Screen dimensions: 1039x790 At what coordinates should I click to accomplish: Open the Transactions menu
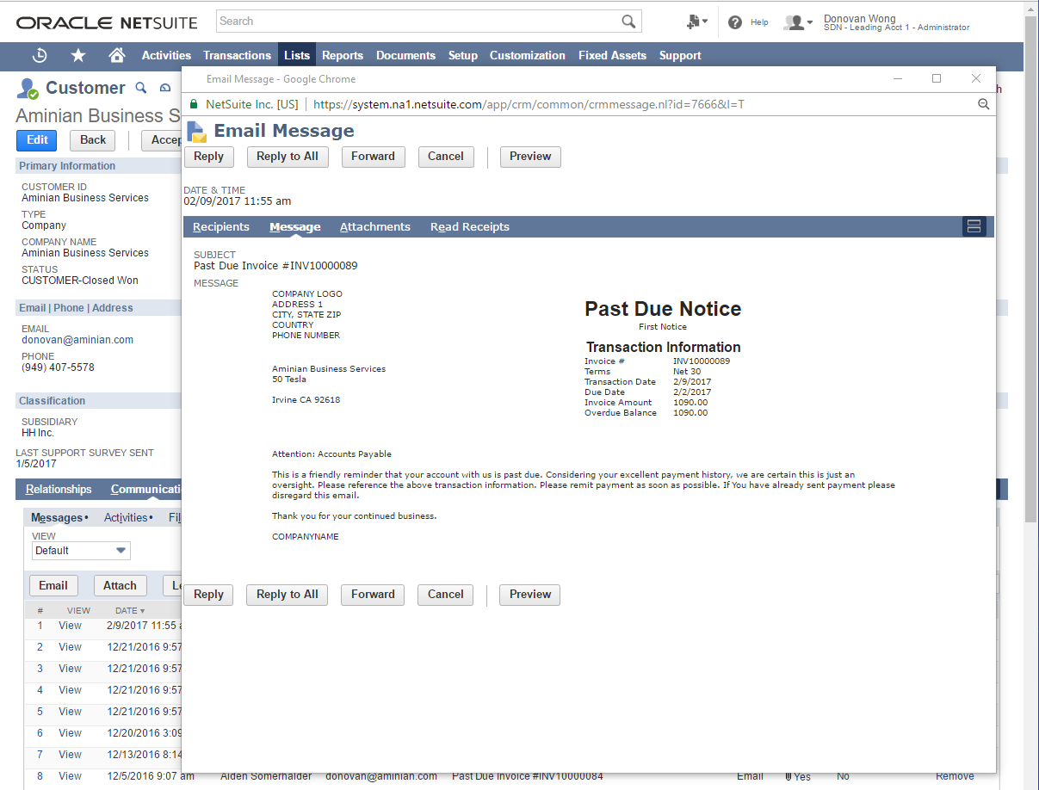[x=237, y=55]
